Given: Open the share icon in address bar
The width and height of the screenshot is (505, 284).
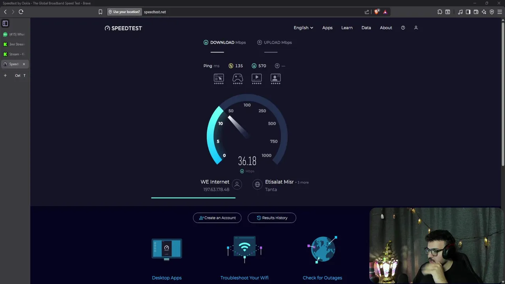Looking at the screenshot, I should coord(367,12).
